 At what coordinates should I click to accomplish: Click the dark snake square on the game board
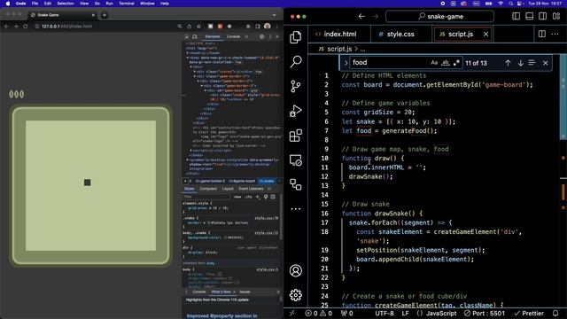87,183
